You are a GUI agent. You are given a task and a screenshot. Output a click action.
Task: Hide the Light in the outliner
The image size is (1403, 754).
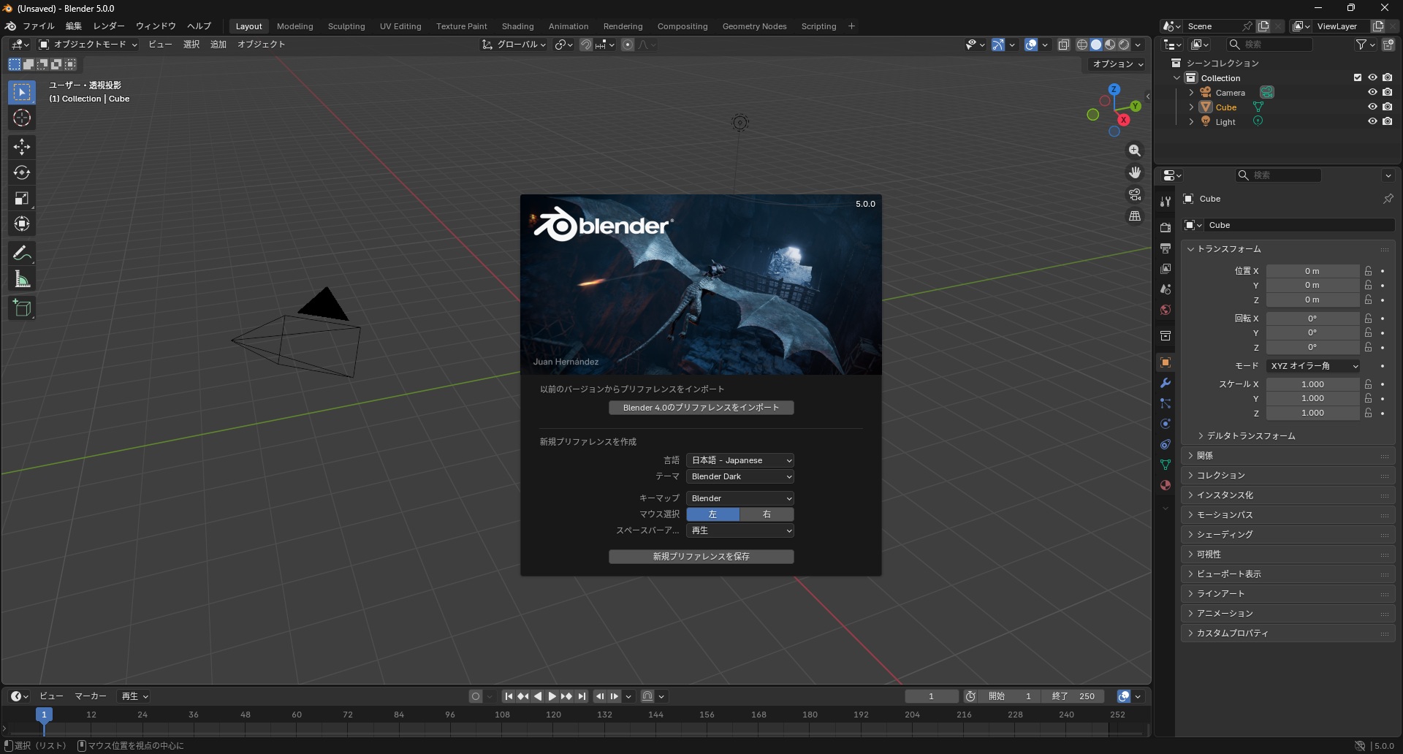1373,121
